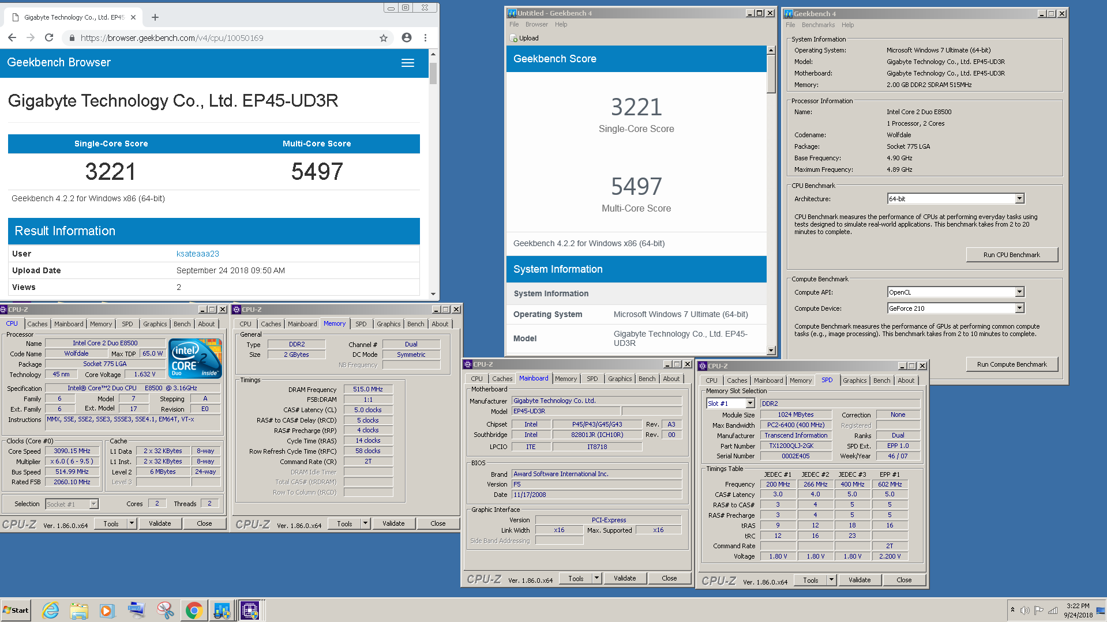The height and width of the screenshot is (622, 1107).
Task: Switch to CPU-Z taskbar icon
Action: pos(250,610)
